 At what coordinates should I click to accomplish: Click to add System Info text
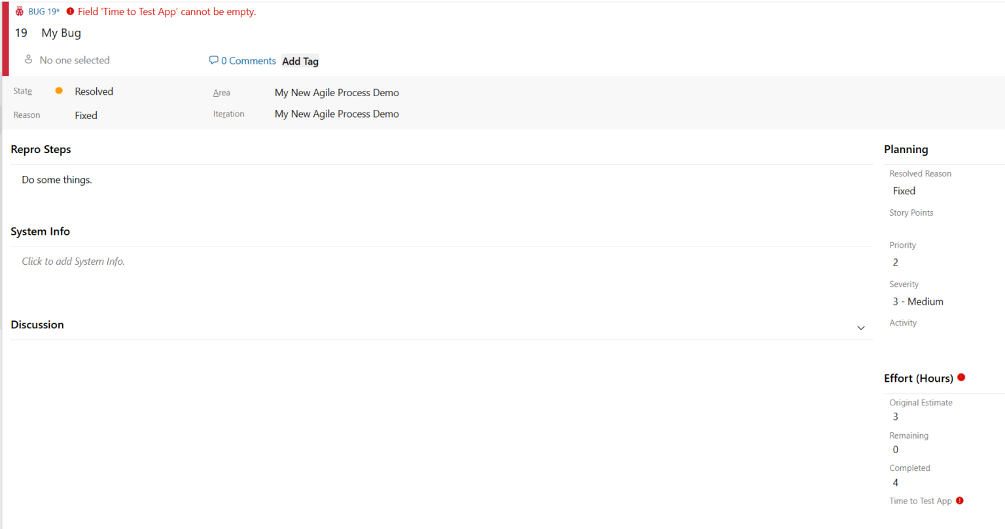click(x=73, y=262)
